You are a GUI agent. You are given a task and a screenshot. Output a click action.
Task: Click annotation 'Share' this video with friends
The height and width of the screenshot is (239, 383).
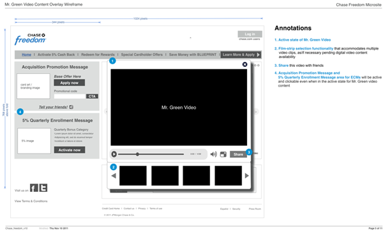click(283, 66)
